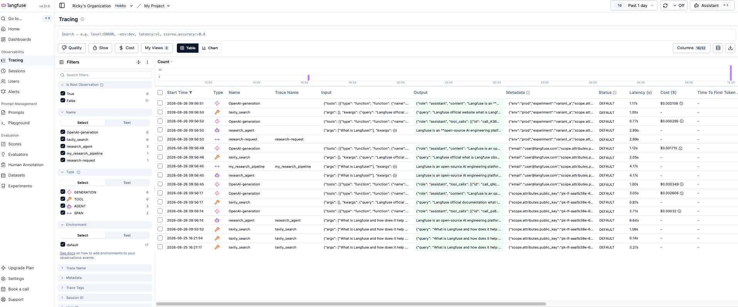Select Text mode in Type filter
The image size is (738, 307).
[127, 183]
